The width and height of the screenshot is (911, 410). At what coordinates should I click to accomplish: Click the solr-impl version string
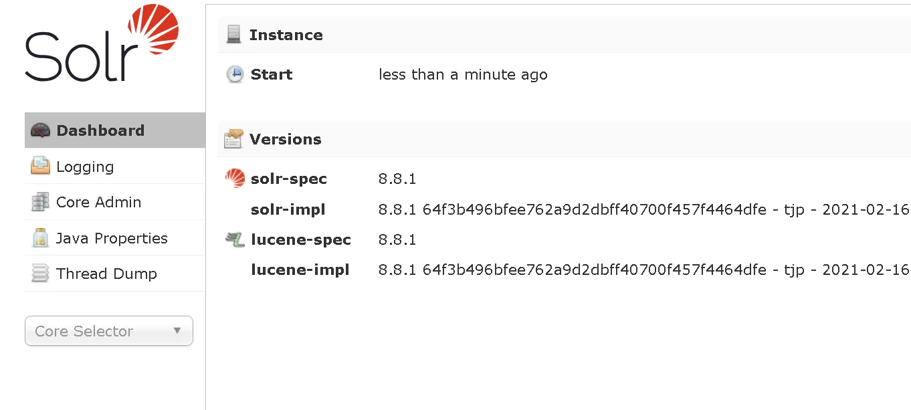pyautogui.click(x=644, y=209)
